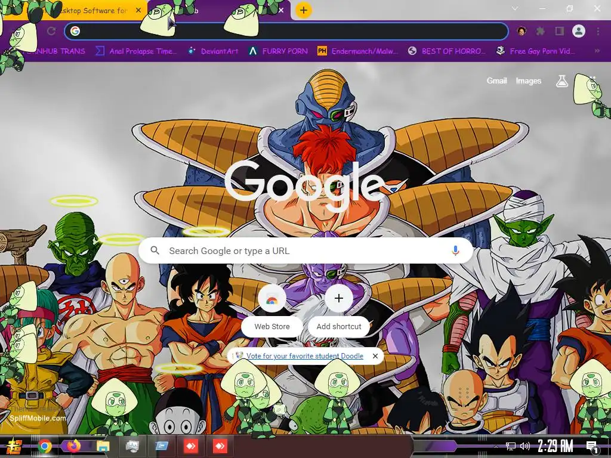Open the Extensions puzzle piece menu

click(540, 31)
